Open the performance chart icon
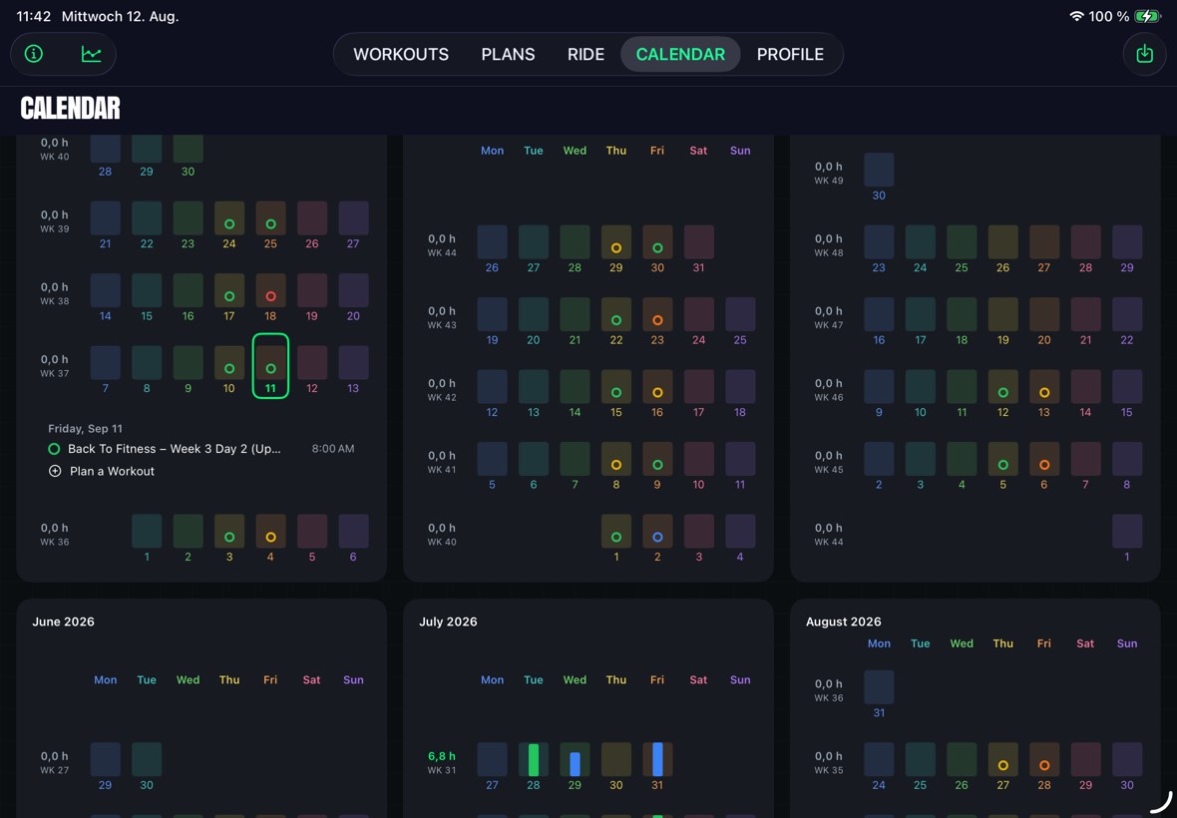This screenshot has width=1177, height=818. (x=92, y=54)
